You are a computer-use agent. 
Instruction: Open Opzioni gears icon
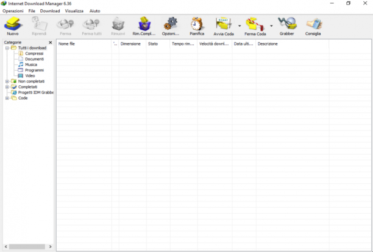pos(171,24)
